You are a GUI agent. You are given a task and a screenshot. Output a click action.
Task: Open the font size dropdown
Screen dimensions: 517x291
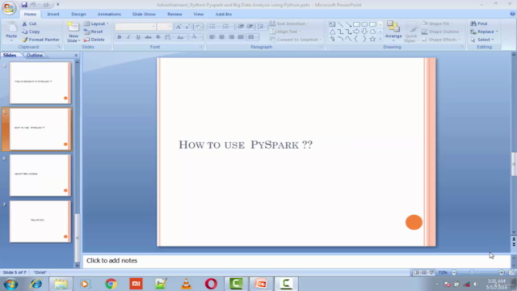pos(170,27)
